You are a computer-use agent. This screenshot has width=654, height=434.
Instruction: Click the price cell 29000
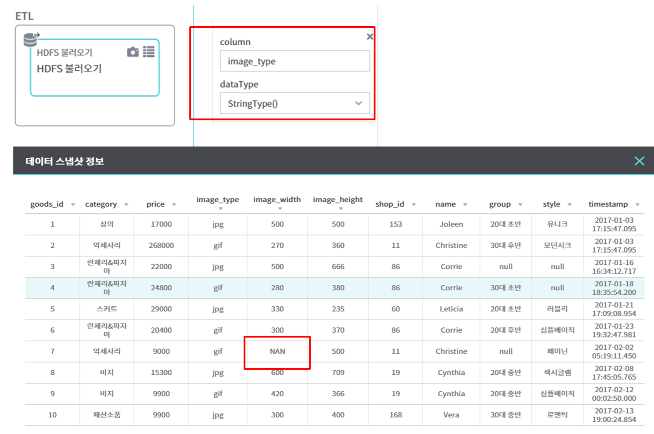click(x=161, y=309)
